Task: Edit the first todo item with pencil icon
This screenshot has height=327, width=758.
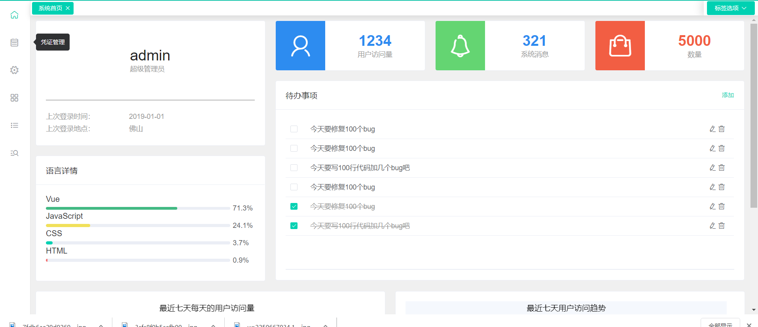Action: click(712, 129)
